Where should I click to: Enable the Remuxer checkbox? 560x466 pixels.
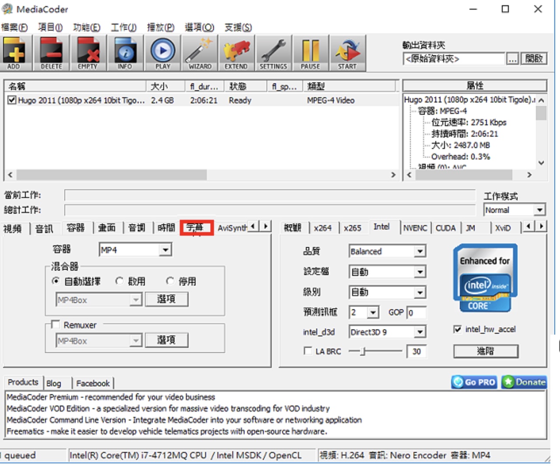pyautogui.click(x=56, y=325)
